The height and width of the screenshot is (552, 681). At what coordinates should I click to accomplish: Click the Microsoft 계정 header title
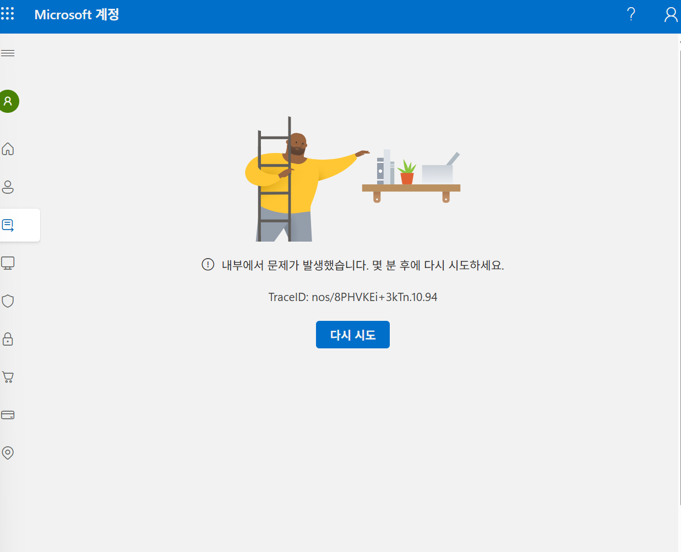[77, 14]
